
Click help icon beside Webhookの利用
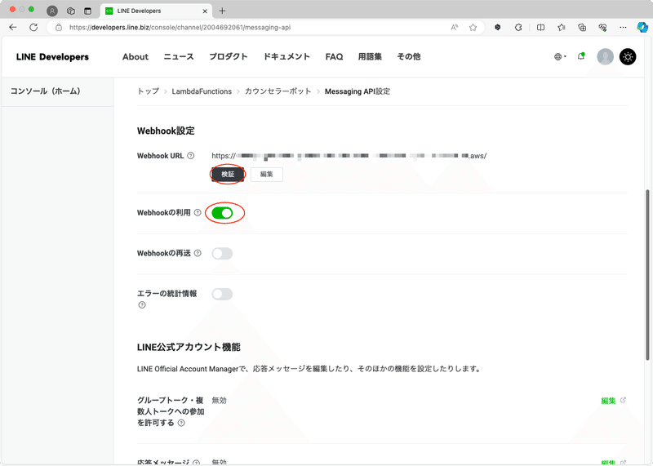point(198,212)
